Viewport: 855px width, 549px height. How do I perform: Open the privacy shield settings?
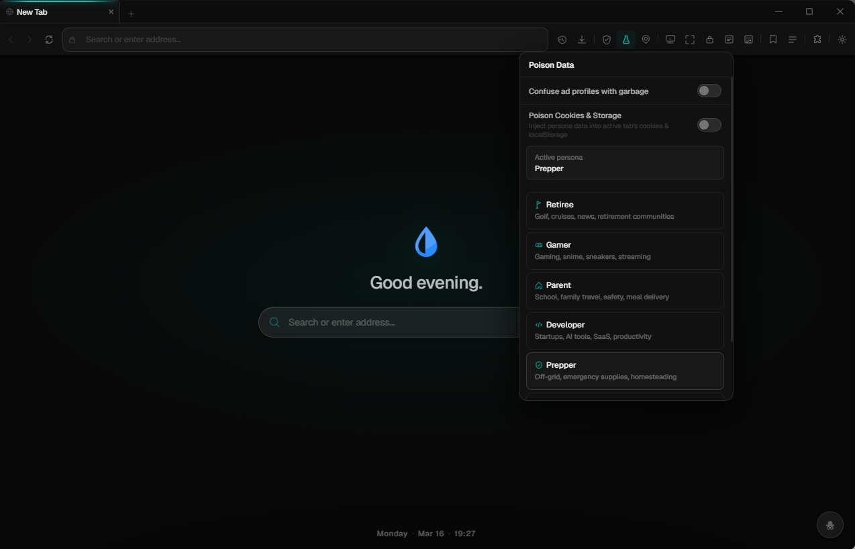coord(607,39)
